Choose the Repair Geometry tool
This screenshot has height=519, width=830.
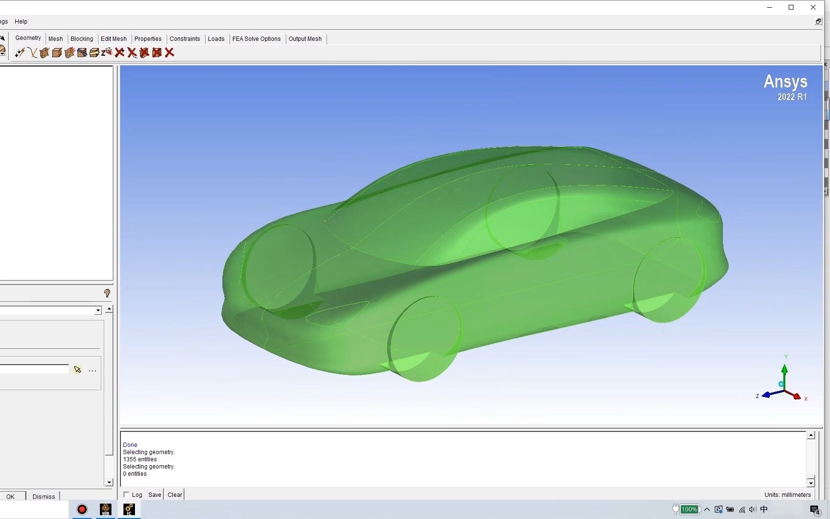(82, 52)
